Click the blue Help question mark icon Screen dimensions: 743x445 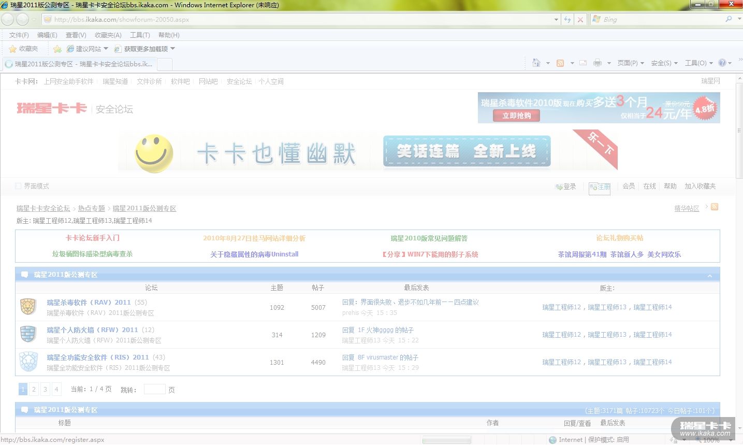pos(722,63)
